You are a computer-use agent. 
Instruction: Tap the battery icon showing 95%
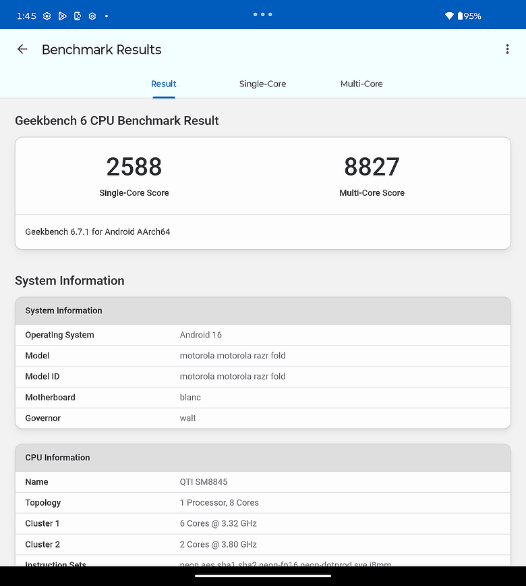(x=461, y=16)
